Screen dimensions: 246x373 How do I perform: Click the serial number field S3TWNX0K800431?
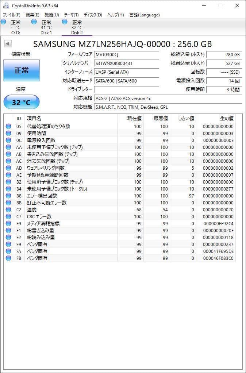click(127, 63)
